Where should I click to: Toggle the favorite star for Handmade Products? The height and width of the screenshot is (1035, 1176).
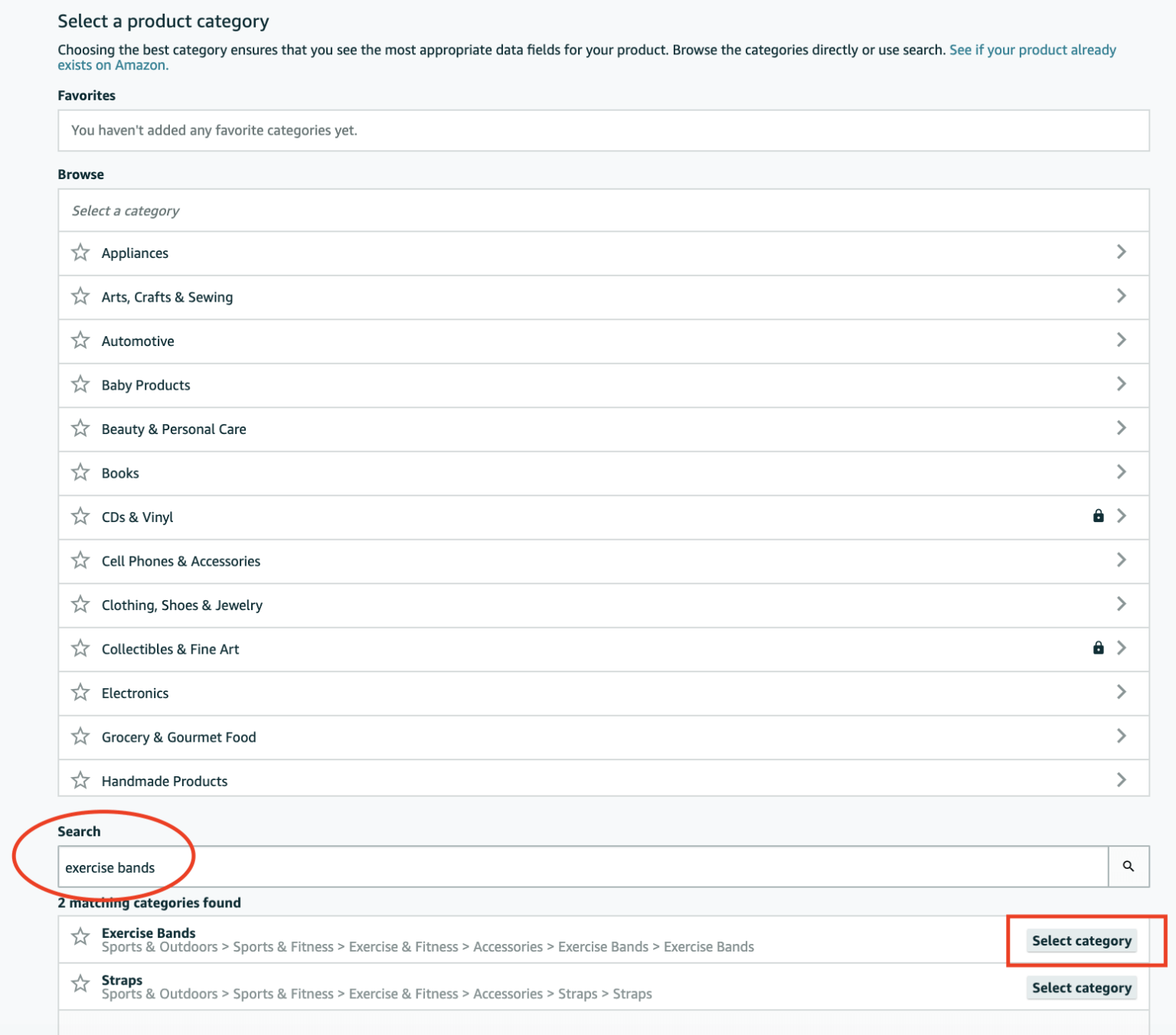pyautogui.click(x=80, y=780)
